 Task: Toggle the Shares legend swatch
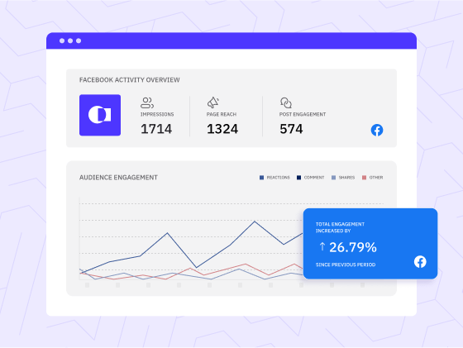coord(333,178)
